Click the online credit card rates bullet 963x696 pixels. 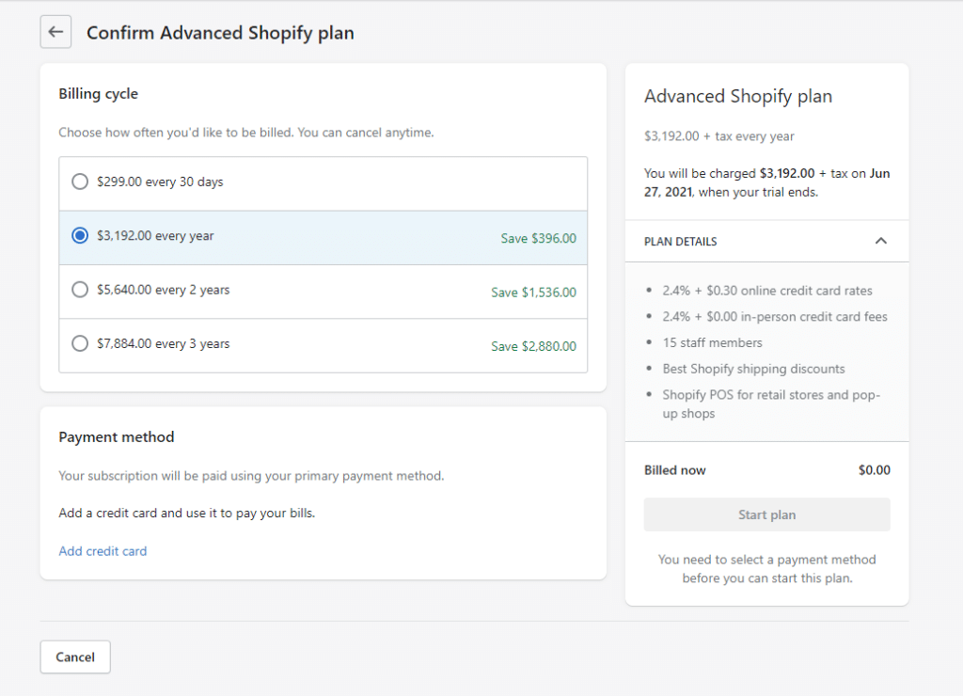click(767, 291)
